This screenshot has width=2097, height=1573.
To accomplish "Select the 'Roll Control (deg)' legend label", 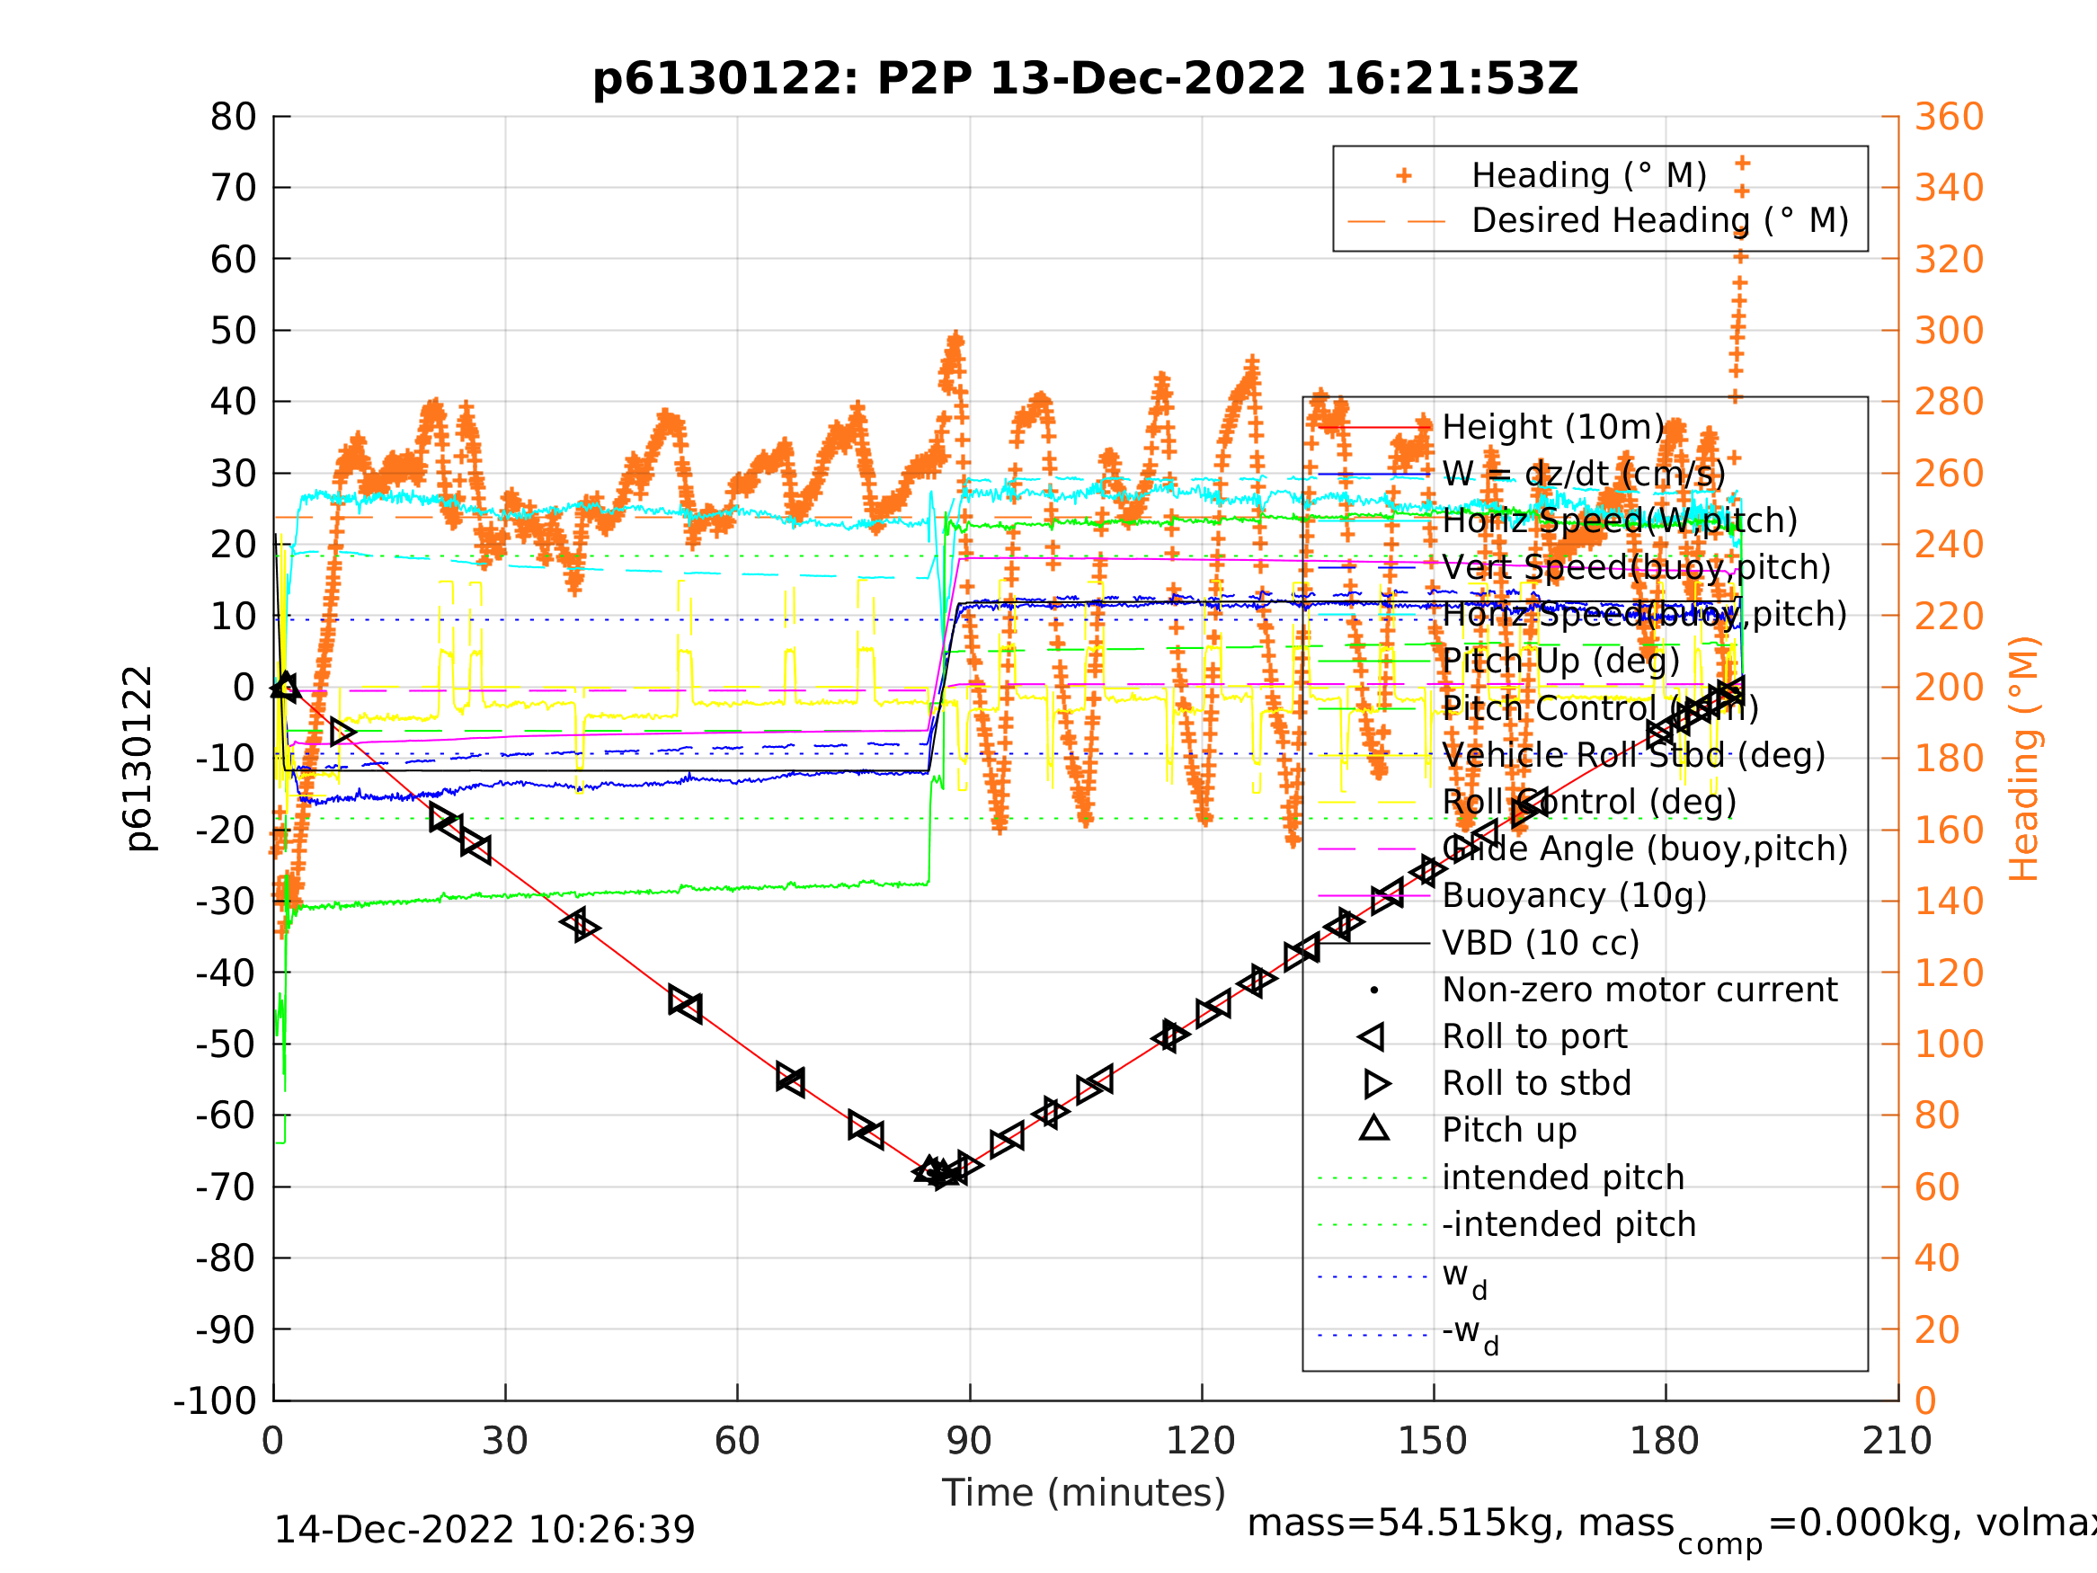I will [x=1589, y=801].
